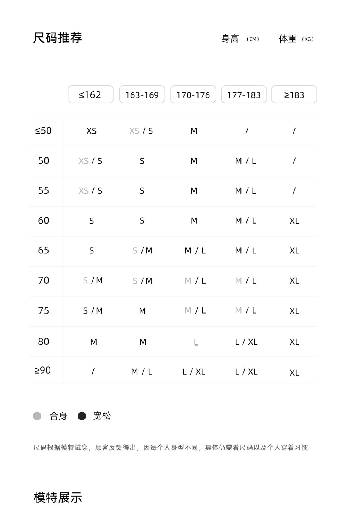
Task: Click the L cell for 80 kg, 170-176 cm
Action: [196, 342]
